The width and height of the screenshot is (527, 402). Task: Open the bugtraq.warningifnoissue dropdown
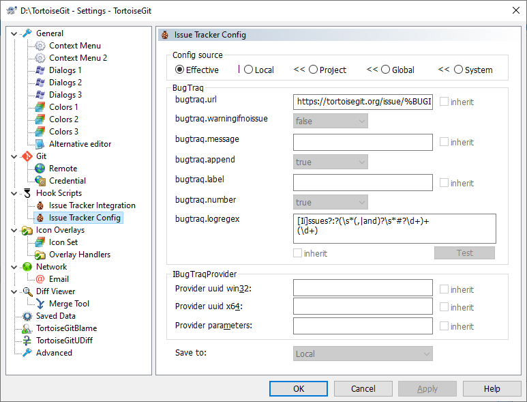331,121
